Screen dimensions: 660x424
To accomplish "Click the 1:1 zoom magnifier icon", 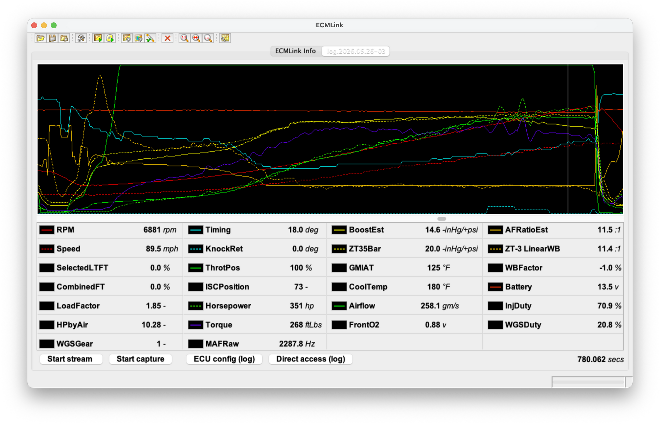I will point(184,38).
